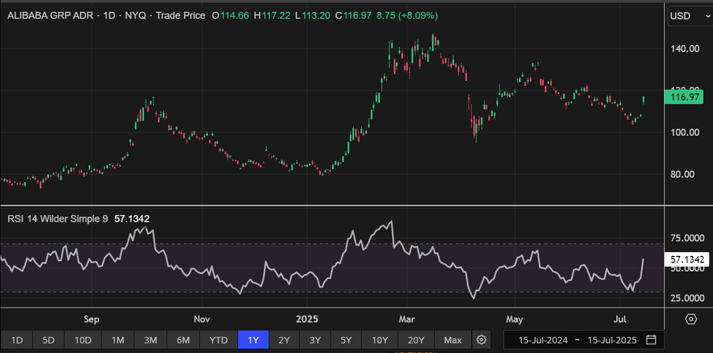This screenshot has width=713, height=353.
Task: Switch chart to 3M range
Action: point(151,340)
